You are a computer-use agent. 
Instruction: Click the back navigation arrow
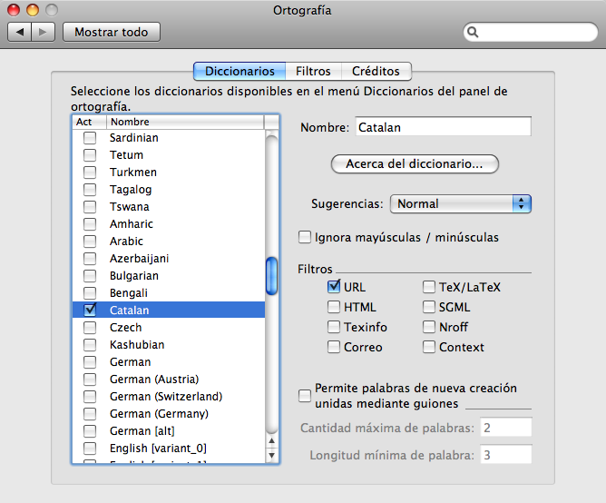pos(20,32)
